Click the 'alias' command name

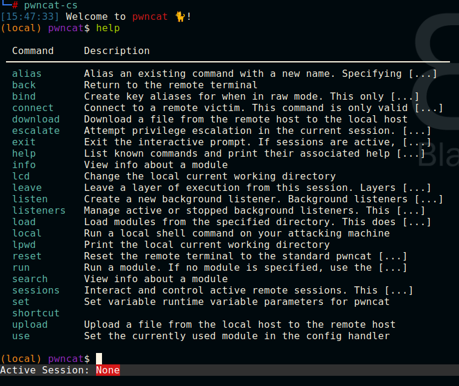(x=26, y=73)
